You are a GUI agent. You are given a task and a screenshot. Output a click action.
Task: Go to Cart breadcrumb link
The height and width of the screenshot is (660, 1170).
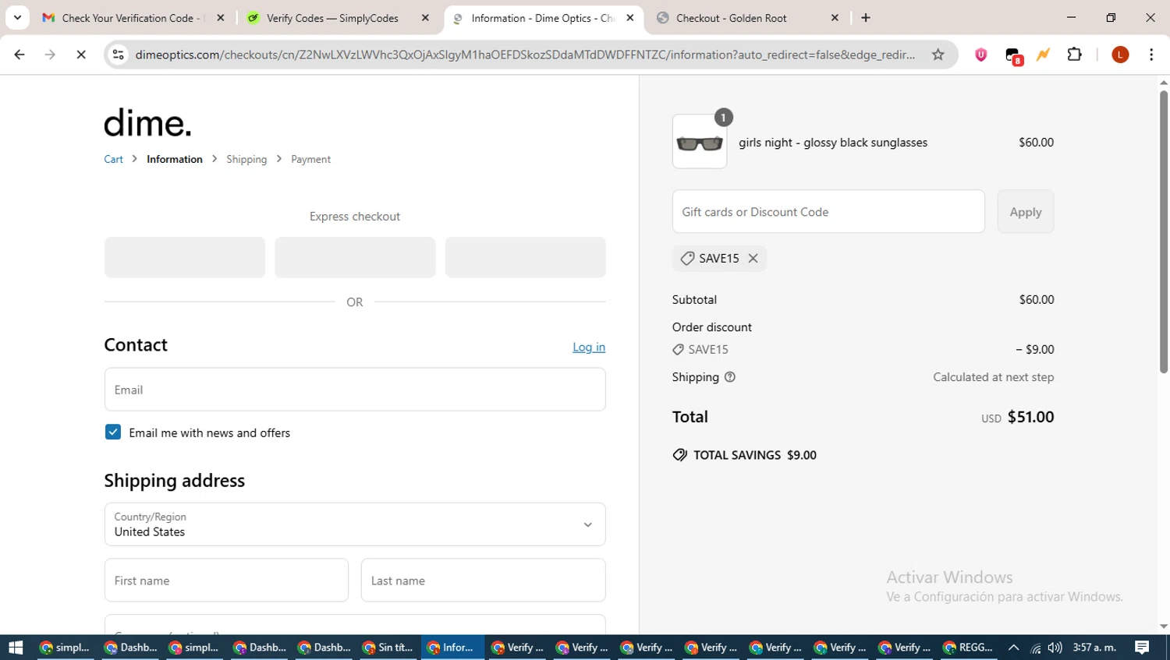[x=113, y=159]
